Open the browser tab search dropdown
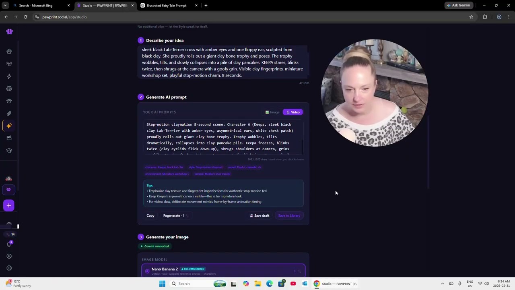 pos(5,5)
